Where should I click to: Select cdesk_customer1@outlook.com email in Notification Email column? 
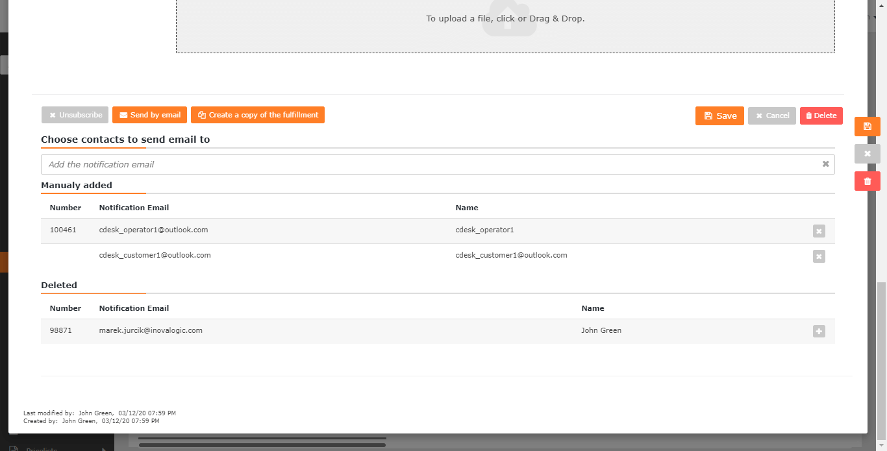pos(155,255)
